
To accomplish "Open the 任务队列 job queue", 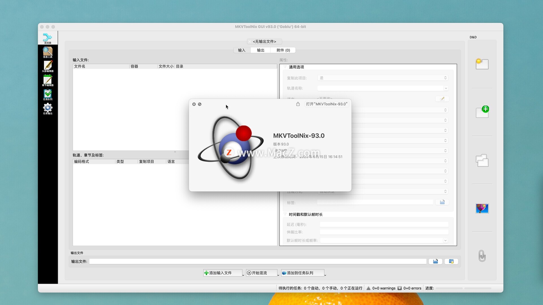I will [48, 95].
